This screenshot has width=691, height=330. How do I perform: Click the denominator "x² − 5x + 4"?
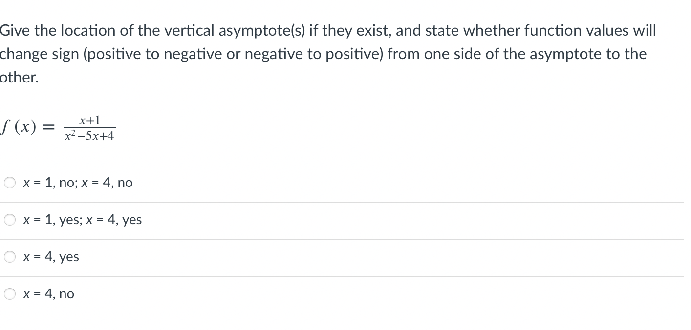pyautogui.click(x=90, y=136)
